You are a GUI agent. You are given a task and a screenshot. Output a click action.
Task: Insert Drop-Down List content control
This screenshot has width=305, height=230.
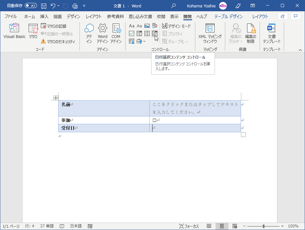coord(147,34)
